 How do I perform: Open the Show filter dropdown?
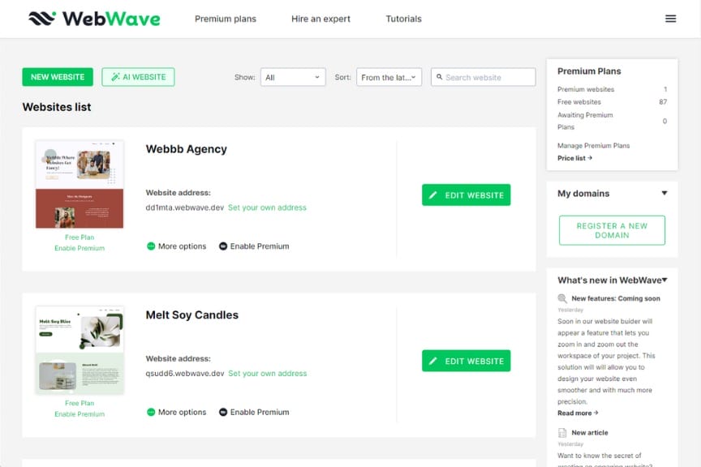293,77
